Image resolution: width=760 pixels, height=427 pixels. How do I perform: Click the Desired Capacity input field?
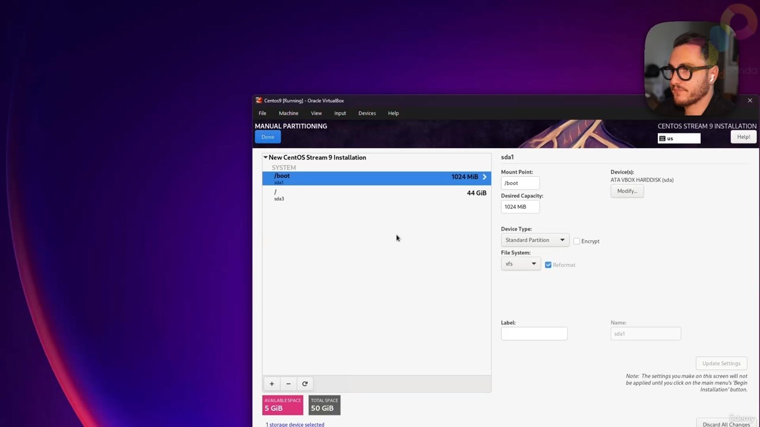click(520, 207)
